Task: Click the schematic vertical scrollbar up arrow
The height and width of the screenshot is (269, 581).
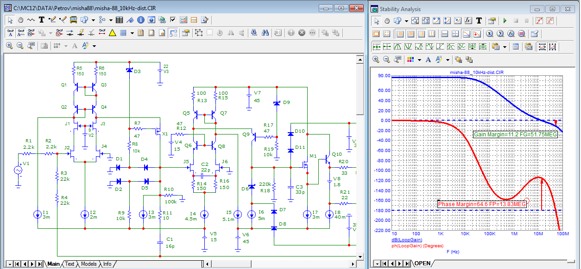Action: pos(360,59)
